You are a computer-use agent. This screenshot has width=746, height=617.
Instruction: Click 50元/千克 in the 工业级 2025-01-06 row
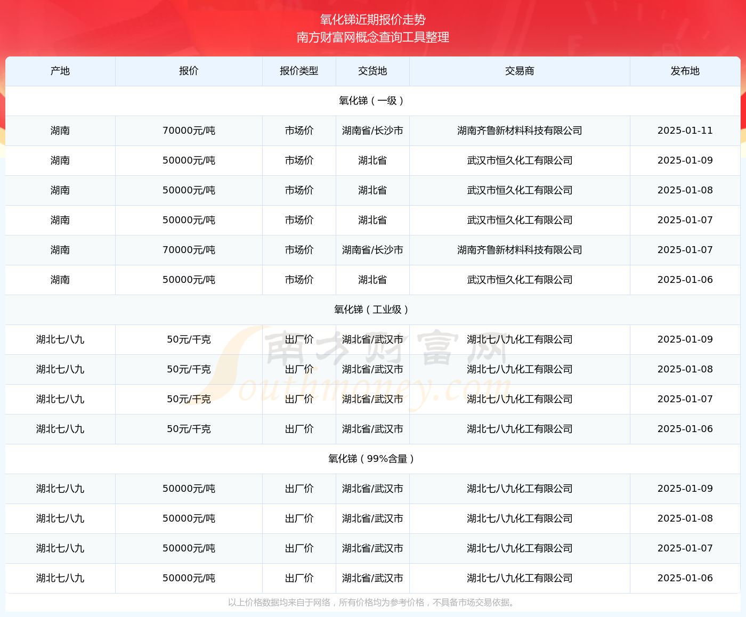click(189, 429)
